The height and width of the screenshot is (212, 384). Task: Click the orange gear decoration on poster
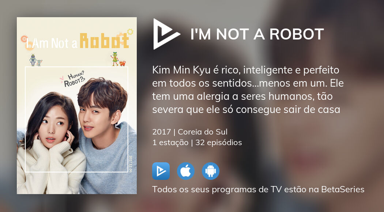click(24, 39)
